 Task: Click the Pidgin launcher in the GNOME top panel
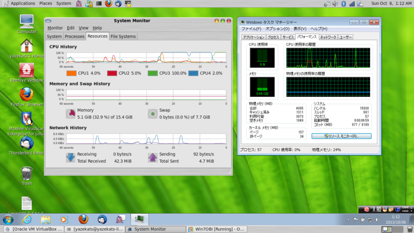[x=79, y=4]
